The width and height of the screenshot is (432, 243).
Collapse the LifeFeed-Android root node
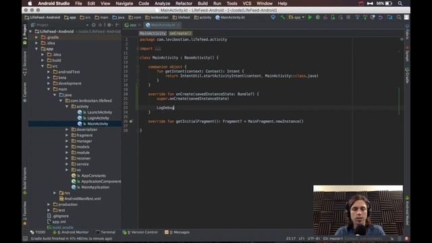[x=30, y=32]
